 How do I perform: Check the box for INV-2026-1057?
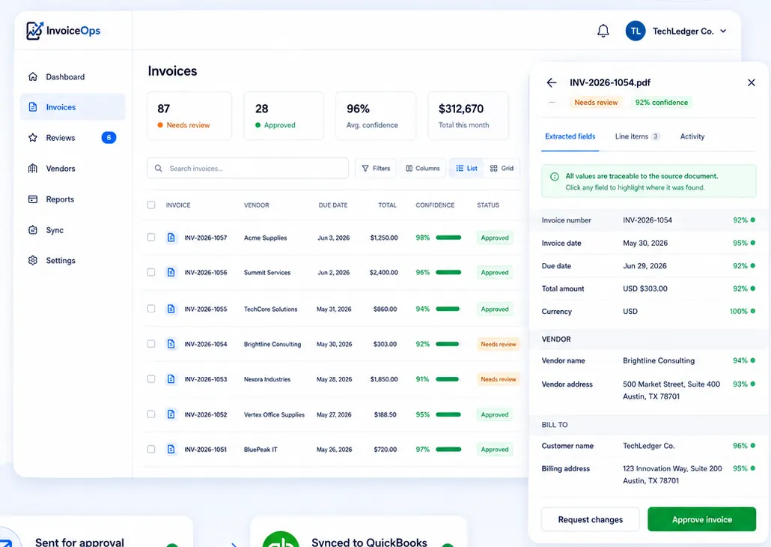(x=151, y=238)
